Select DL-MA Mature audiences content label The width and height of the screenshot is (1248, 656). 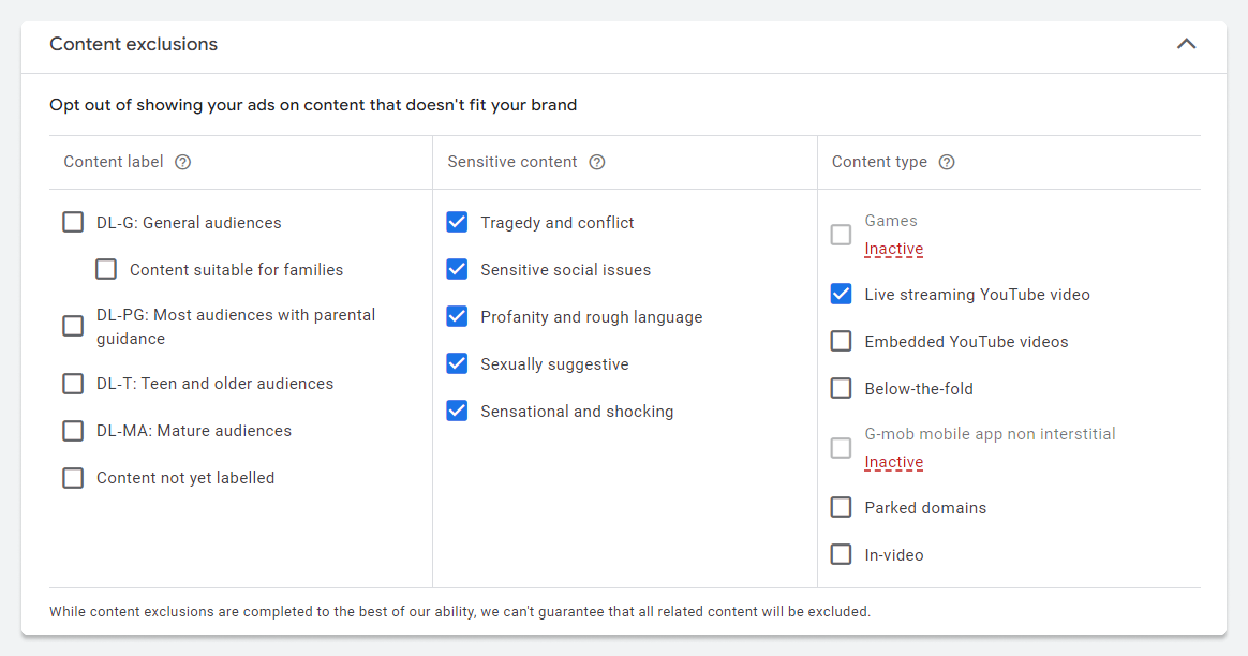73,430
